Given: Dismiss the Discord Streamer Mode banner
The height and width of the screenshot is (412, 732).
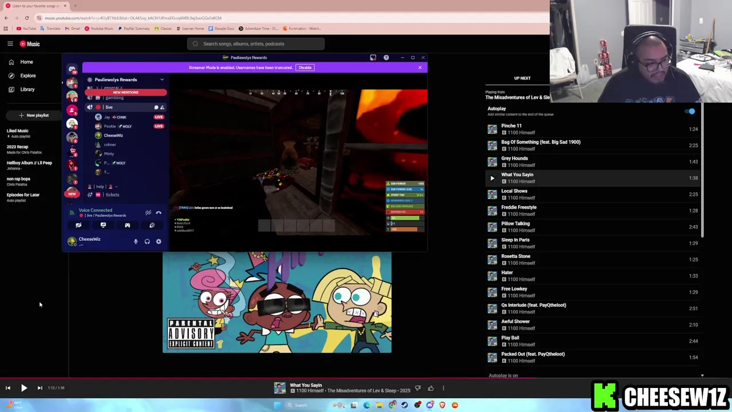Looking at the screenshot, I should pos(420,68).
